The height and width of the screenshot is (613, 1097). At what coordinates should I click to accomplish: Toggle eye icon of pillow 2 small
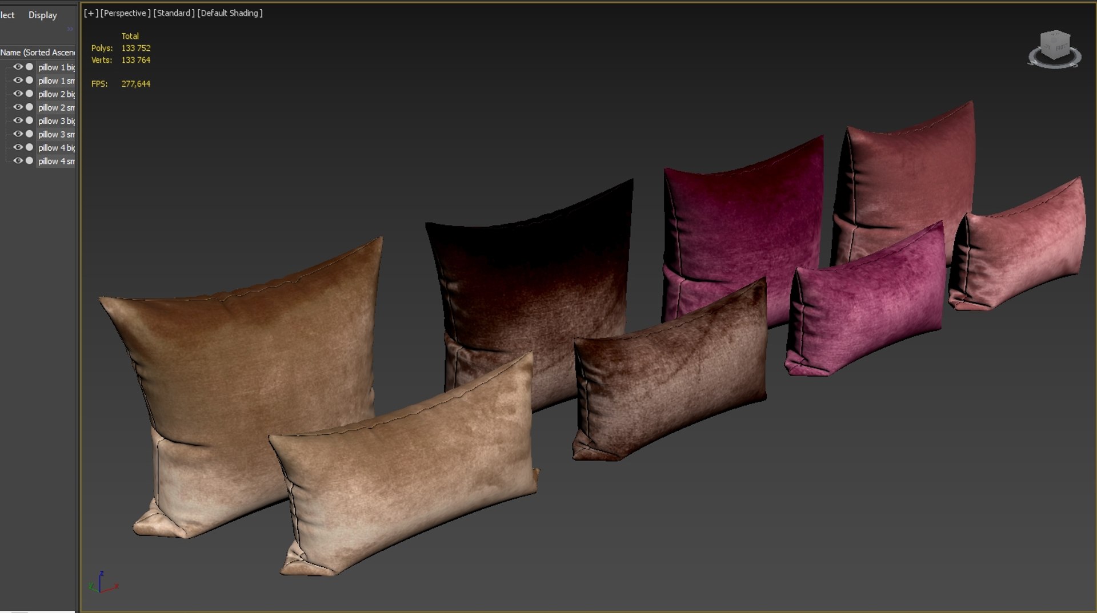click(x=18, y=107)
